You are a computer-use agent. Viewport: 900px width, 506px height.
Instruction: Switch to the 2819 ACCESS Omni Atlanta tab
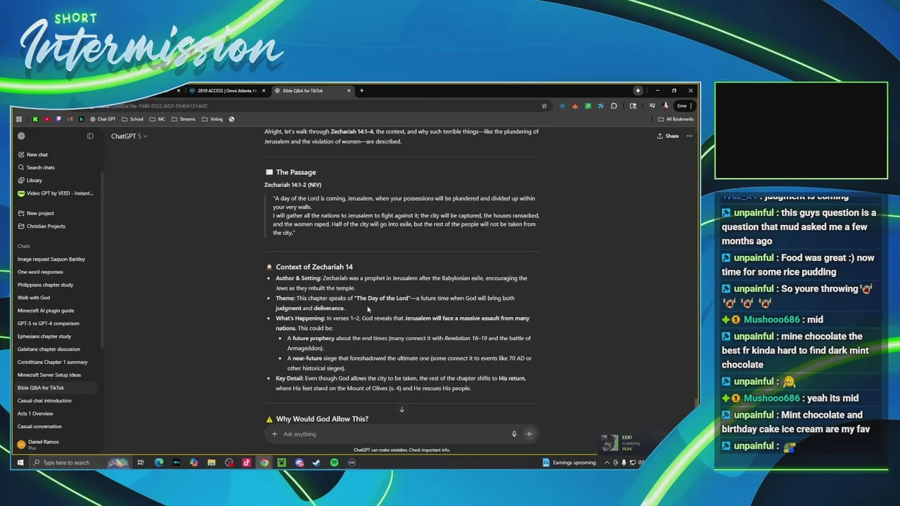226,91
